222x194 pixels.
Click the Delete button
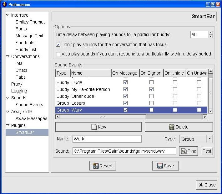(179, 127)
